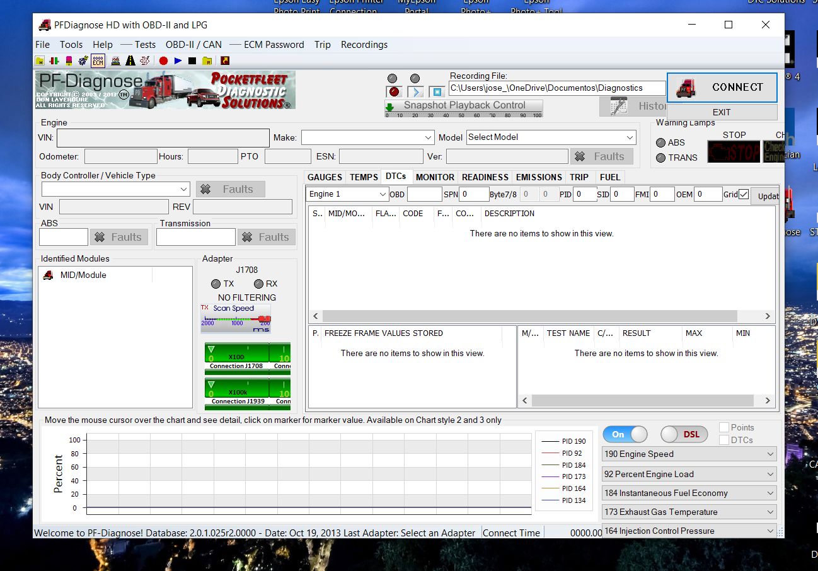Click the Check Engine warning lamp image

[x=774, y=152]
